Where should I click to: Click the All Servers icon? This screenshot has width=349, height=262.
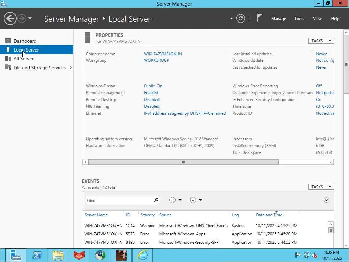[x=8, y=58]
